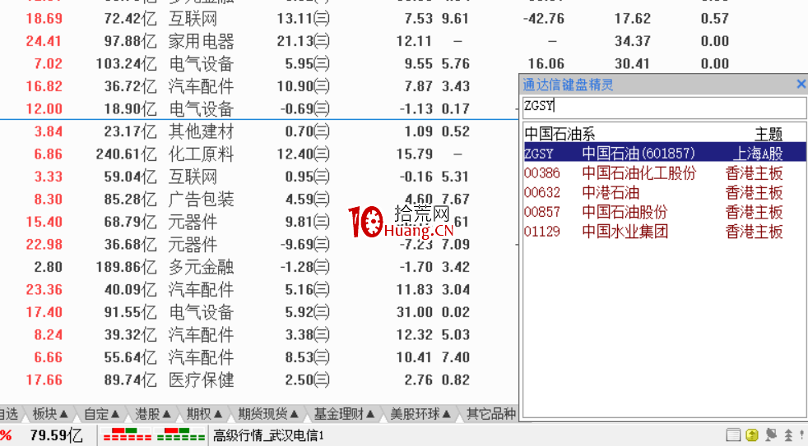Viewport: 808px width, 446px height.
Task: Open the 基金理财 tab dropdown
Action: [x=344, y=414]
